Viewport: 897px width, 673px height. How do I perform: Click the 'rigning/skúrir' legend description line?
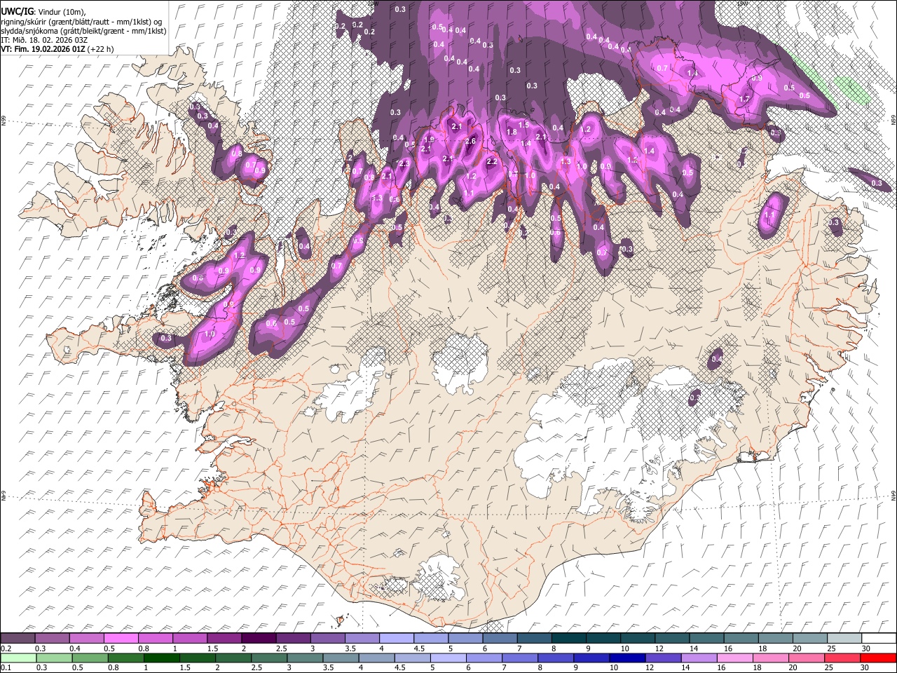82,21
